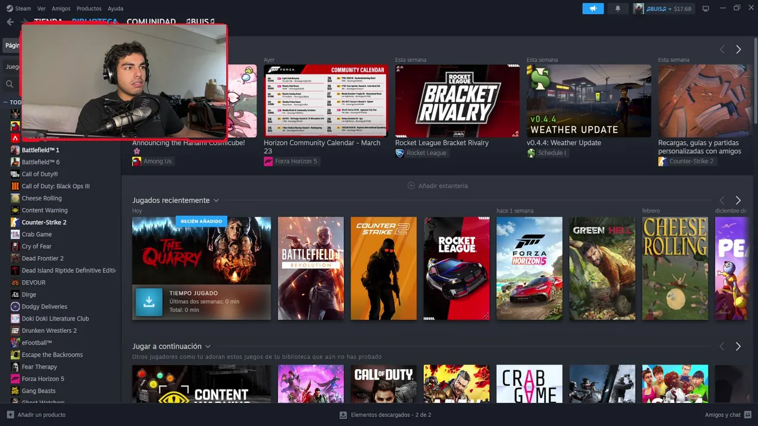Click the Añadir estantería button
This screenshot has height=426, width=758.
click(438, 186)
